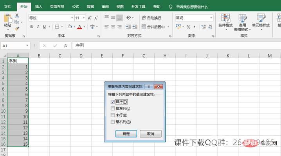Open 文件 menu tab
Image resolution: width=281 pixels, height=156 pixels.
[7, 7]
